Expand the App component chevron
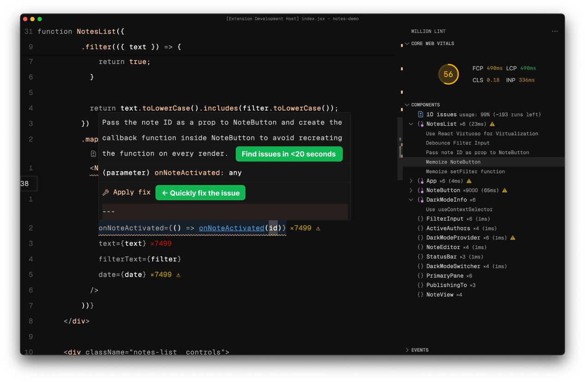Screen dimensions: 585x382 [411, 181]
